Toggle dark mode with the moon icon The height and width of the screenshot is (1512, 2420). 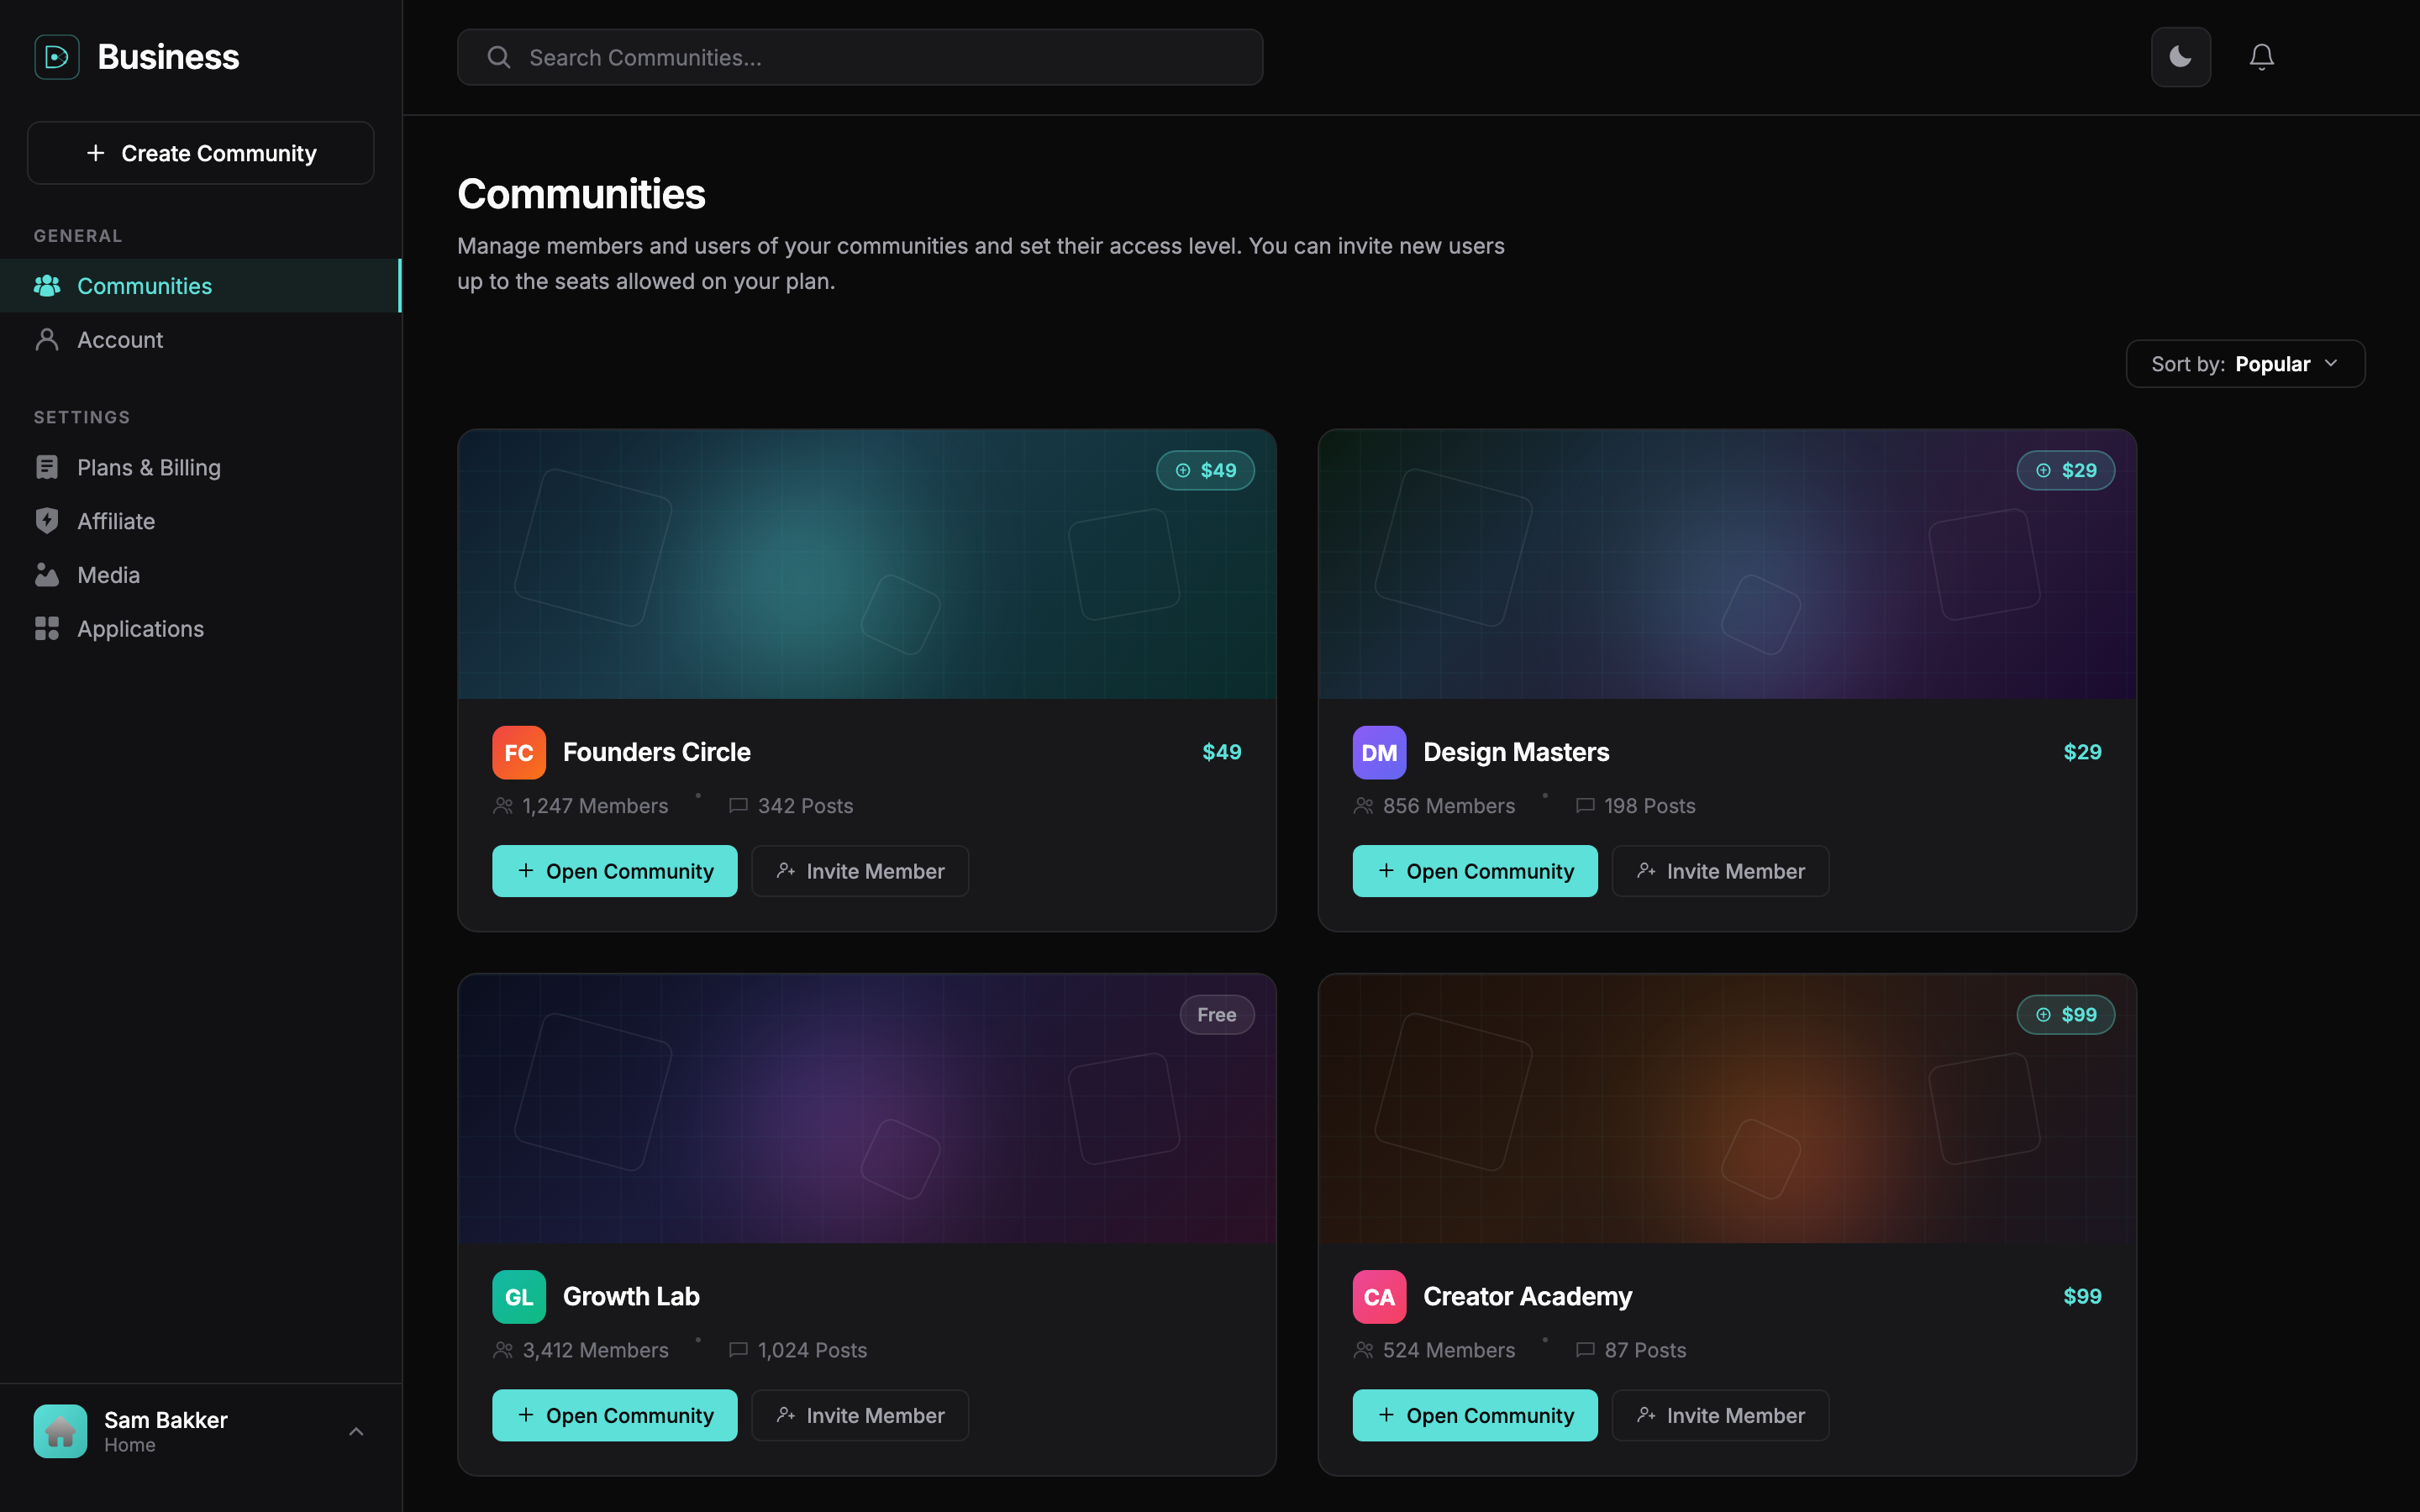pyautogui.click(x=2181, y=56)
